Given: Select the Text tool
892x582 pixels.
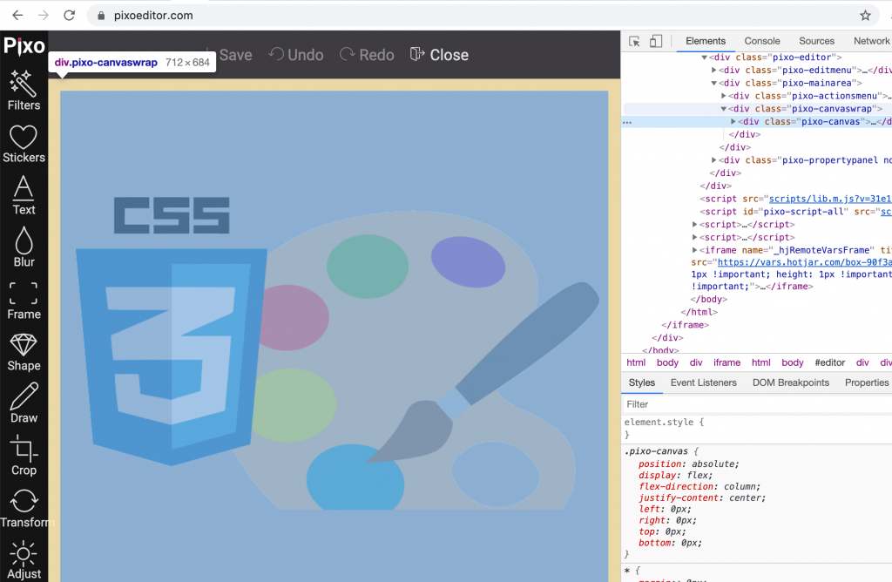Looking at the screenshot, I should click(x=24, y=195).
